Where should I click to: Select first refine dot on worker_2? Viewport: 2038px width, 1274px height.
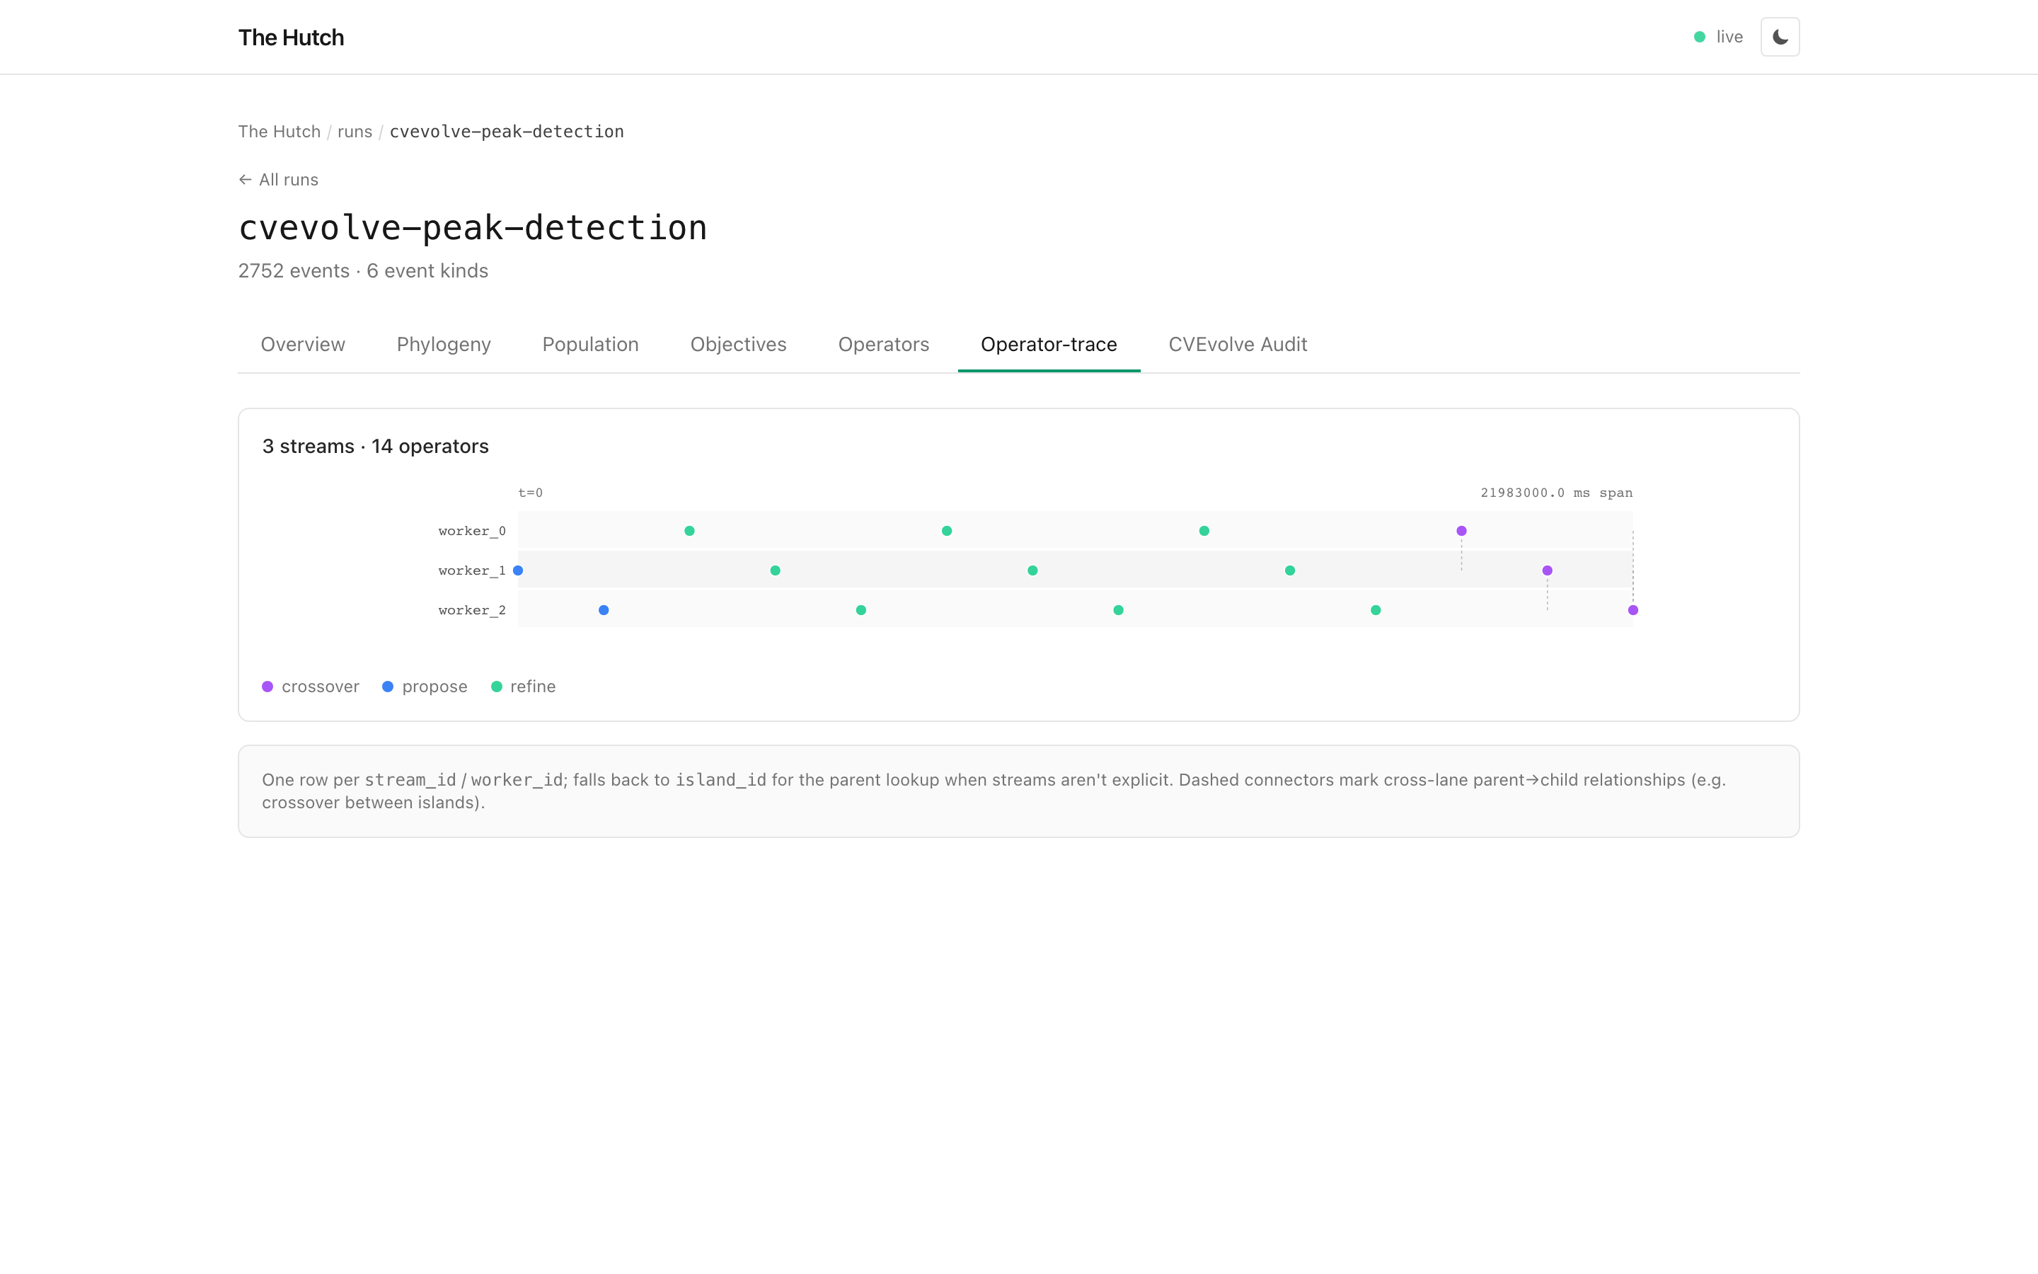(860, 610)
